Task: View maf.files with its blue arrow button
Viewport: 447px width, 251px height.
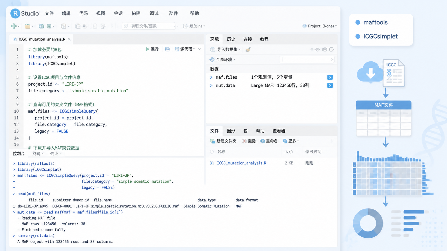Action: tap(330, 77)
